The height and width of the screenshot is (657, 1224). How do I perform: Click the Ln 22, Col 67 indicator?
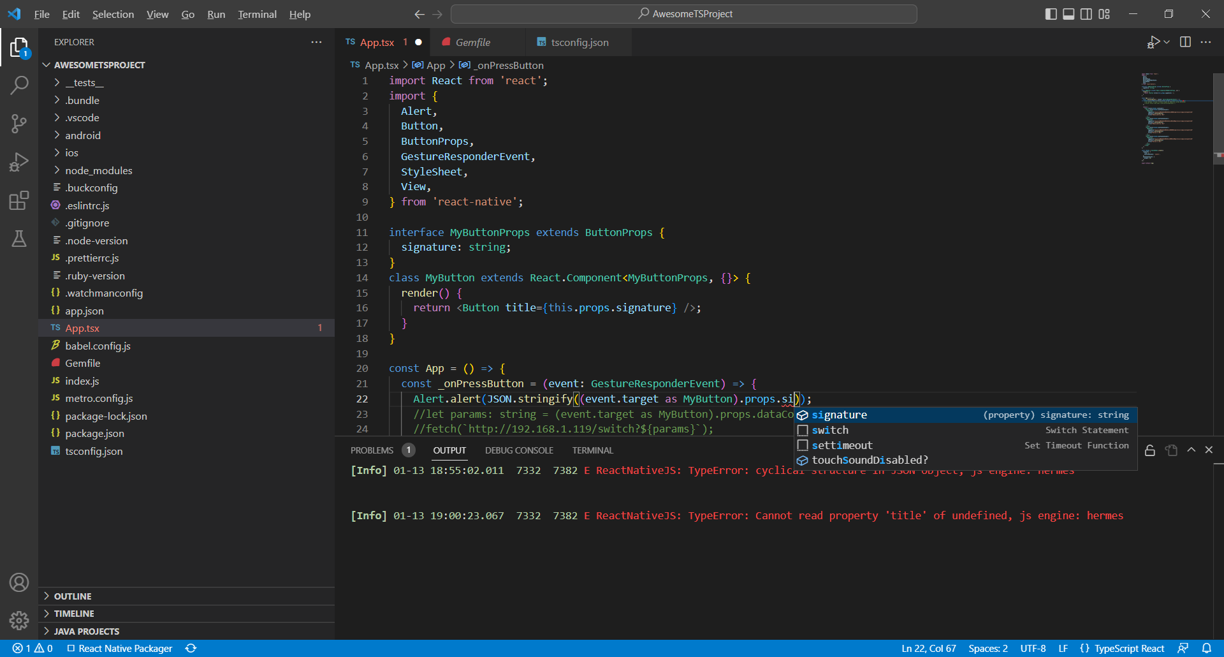coord(928,648)
